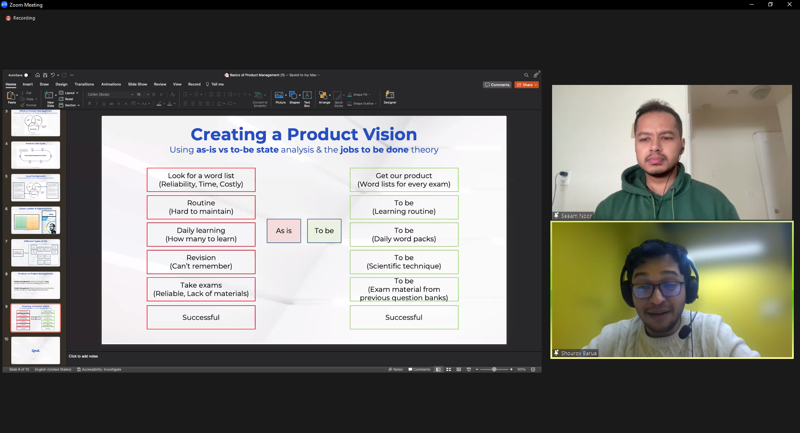Toggle the Notes pane in status bar
800x433 pixels.
pyautogui.click(x=395, y=369)
